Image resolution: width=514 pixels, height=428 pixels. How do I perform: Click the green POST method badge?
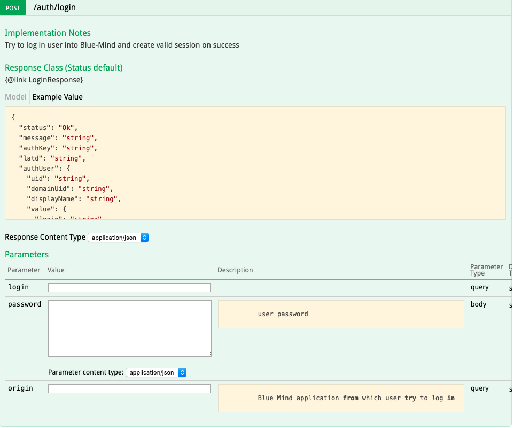[13, 8]
